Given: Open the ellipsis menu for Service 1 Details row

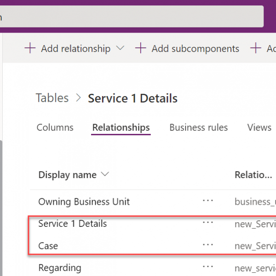Looking at the screenshot, I should [208, 223].
